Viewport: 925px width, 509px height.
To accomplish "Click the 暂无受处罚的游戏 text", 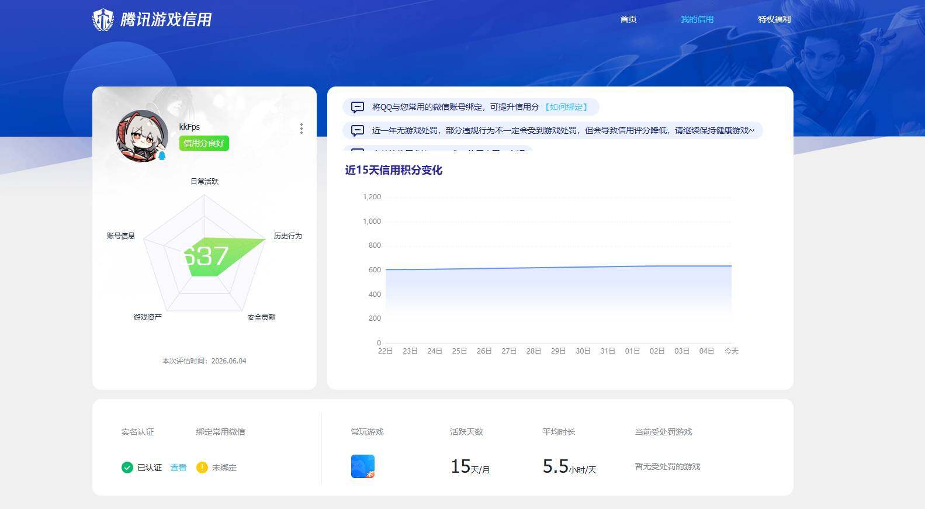I will pyautogui.click(x=667, y=466).
